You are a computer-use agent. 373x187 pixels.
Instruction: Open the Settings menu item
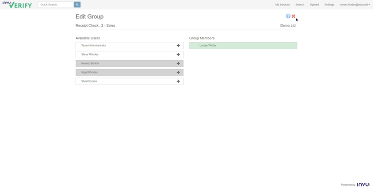[329, 4]
